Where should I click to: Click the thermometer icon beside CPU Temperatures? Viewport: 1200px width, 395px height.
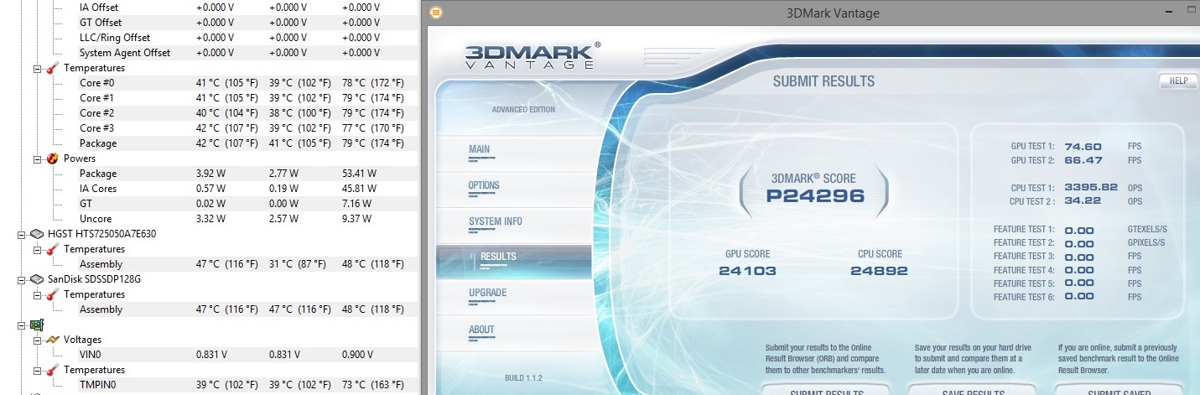click(x=52, y=68)
